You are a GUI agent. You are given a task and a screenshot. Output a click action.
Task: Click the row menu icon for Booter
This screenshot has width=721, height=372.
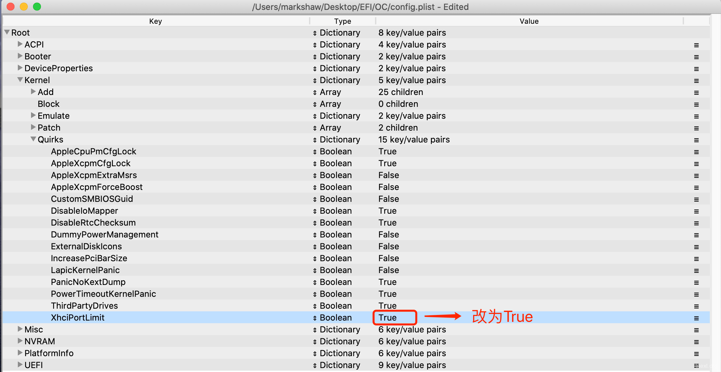coord(696,57)
